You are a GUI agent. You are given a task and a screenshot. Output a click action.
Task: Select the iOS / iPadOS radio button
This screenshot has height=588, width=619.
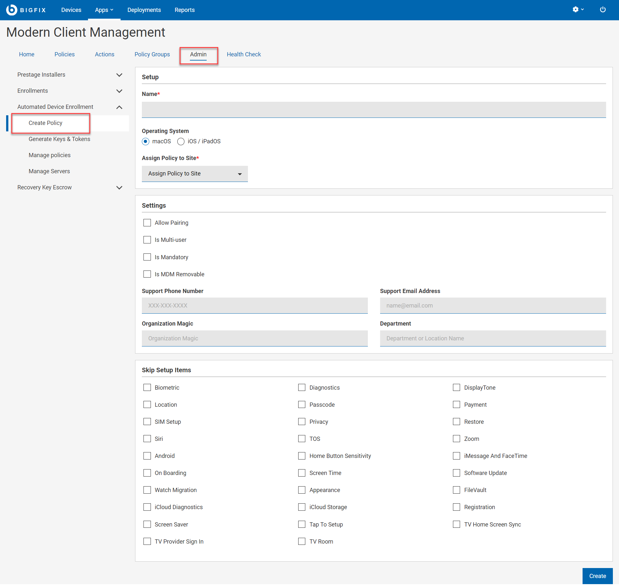tap(181, 141)
